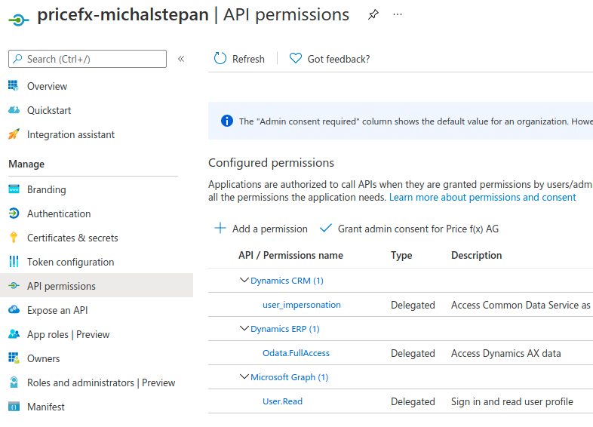Click the Description column header
Image resolution: width=593 pixels, height=427 pixels.
(x=477, y=255)
